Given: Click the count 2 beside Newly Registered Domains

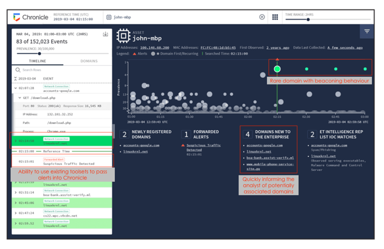Looking at the screenshot, I should pos(124,134).
